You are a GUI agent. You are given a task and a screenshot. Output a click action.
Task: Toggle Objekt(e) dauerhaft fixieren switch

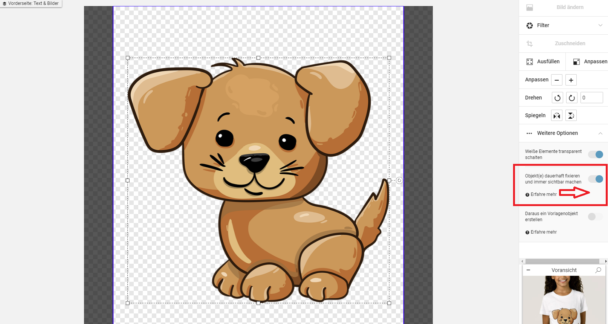596,179
